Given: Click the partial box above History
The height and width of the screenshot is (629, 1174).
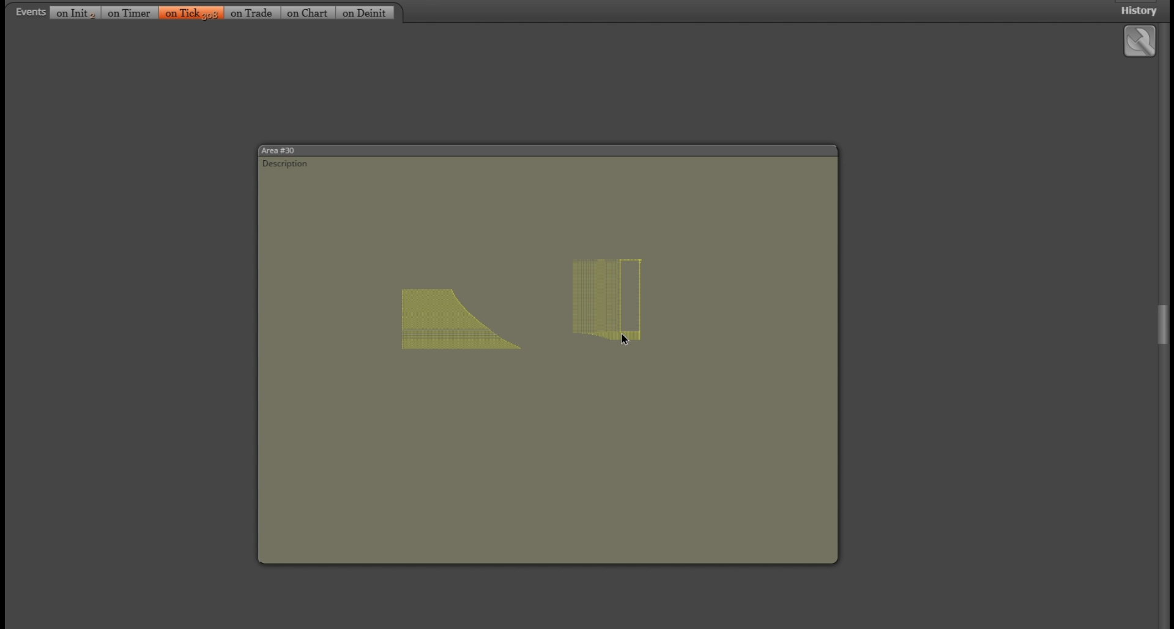Looking at the screenshot, I should pyautogui.click(x=1135, y=1).
